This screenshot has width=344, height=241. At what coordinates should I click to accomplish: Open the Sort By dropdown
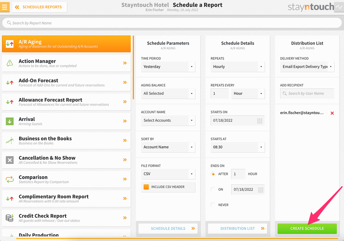(168, 147)
